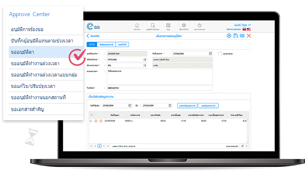Check the 27/09/2559 table row checkbox

(x=91, y=121)
